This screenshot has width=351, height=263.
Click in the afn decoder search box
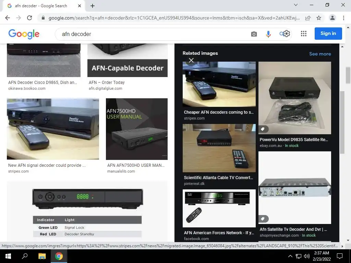click(x=155, y=34)
